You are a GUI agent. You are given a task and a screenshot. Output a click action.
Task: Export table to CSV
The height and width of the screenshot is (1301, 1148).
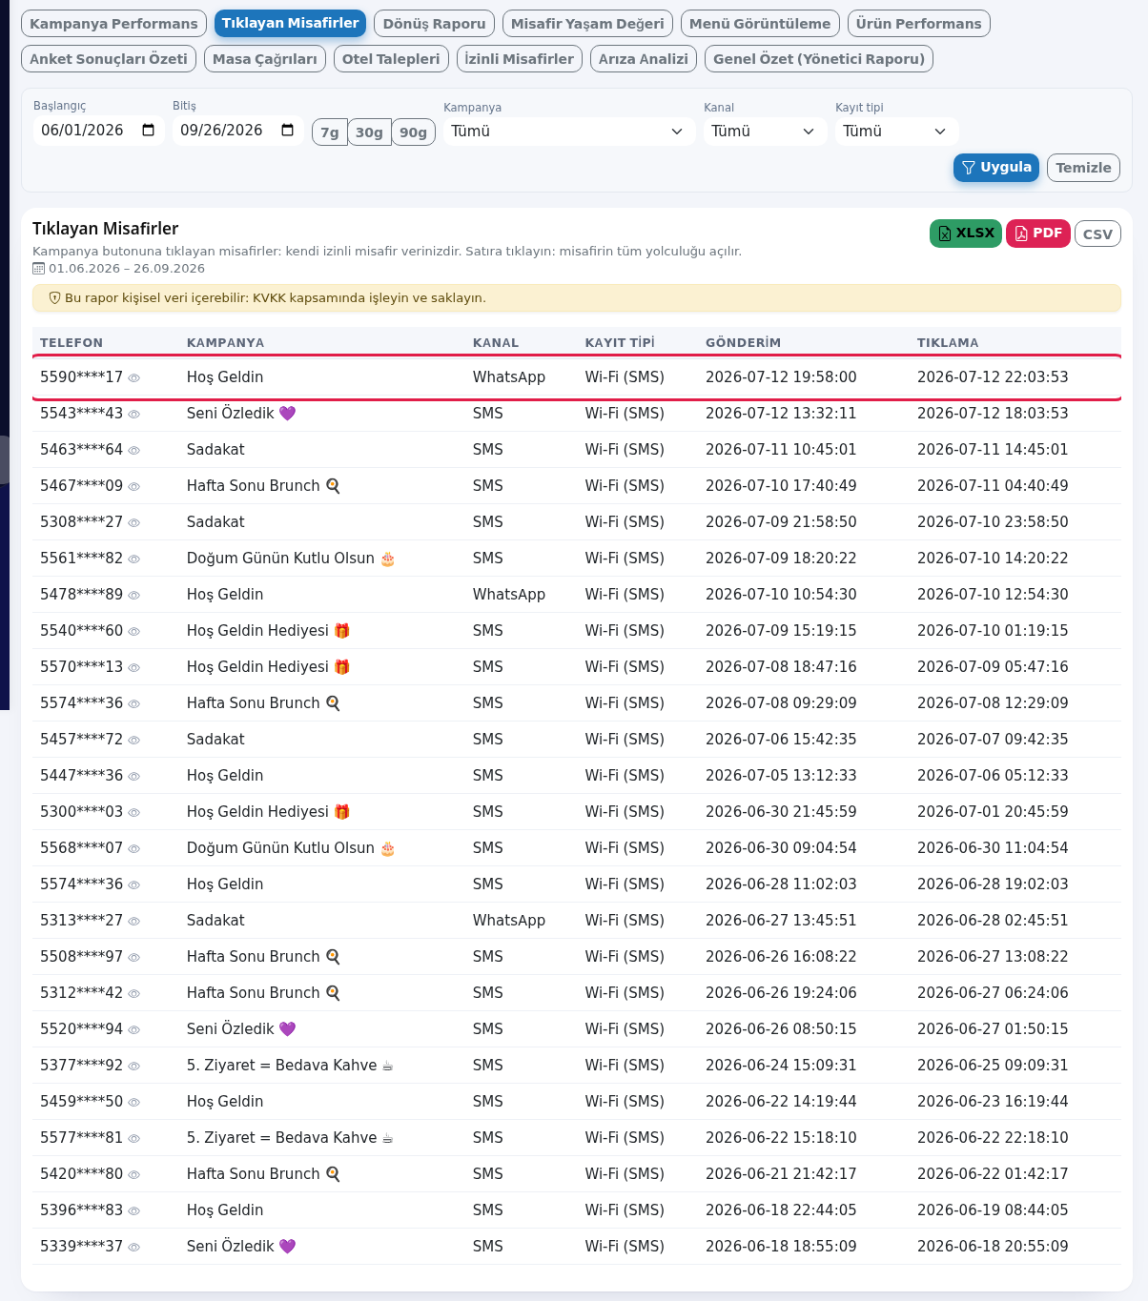coord(1097,234)
